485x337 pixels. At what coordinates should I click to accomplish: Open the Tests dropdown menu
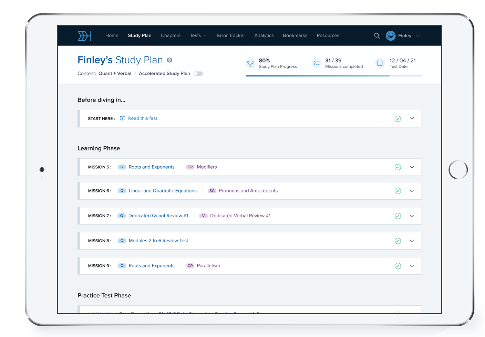click(198, 36)
